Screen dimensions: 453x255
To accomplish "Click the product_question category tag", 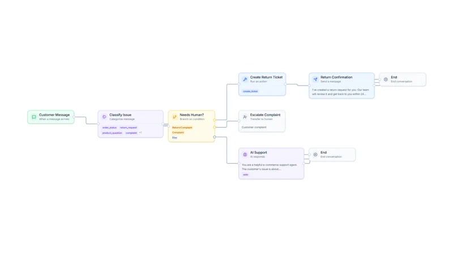I will coord(112,133).
